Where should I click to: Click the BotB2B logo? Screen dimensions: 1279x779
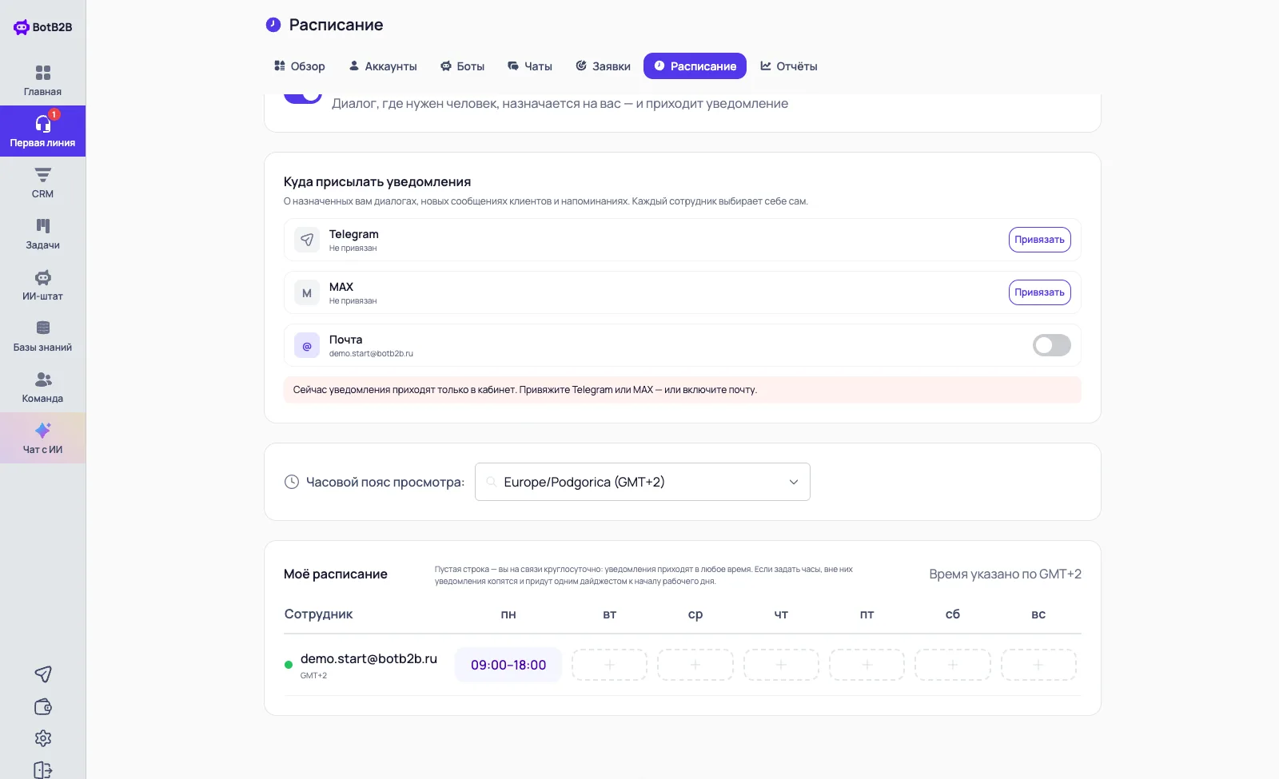point(43,27)
